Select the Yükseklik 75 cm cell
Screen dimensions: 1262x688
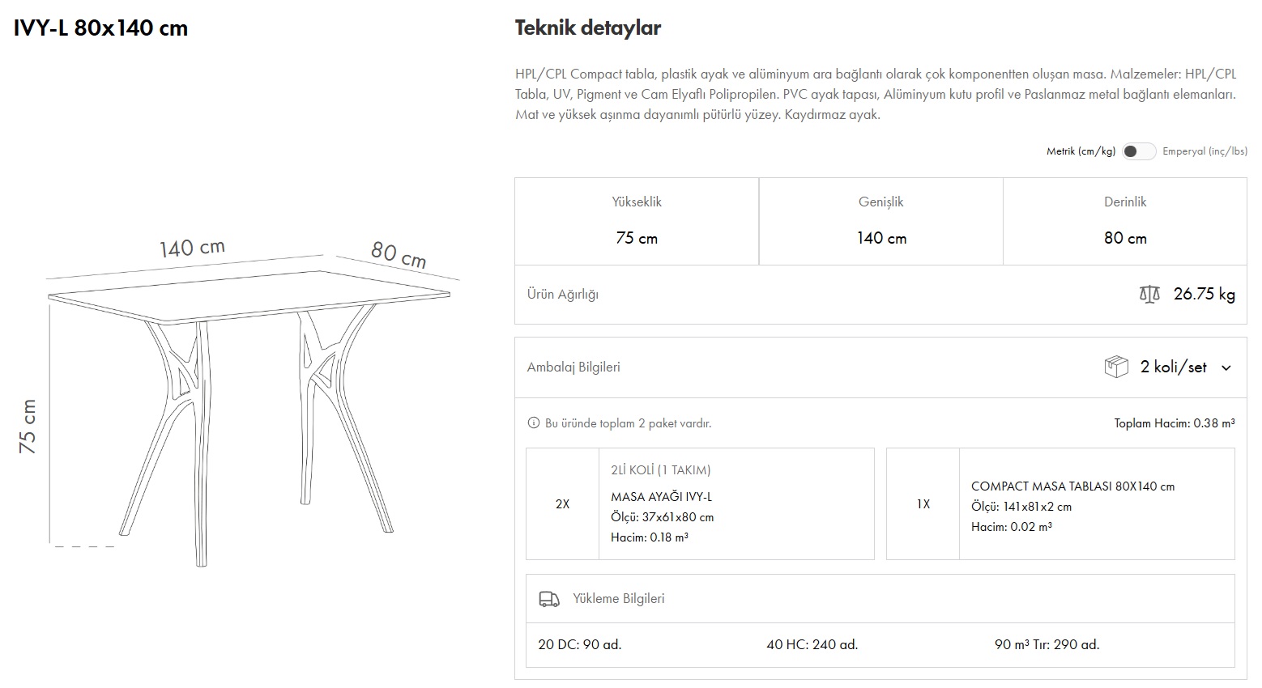pyautogui.click(x=637, y=221)
